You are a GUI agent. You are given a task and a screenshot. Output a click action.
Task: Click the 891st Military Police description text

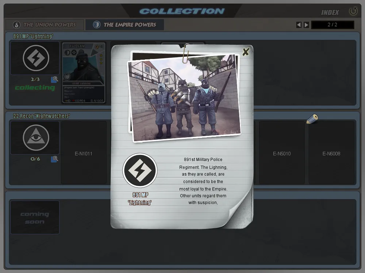pyautogui.click(x=203, y=181)
